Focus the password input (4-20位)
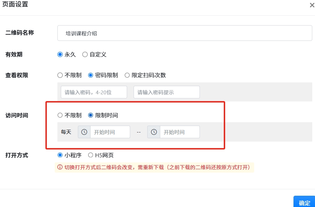 click(94, 92)
